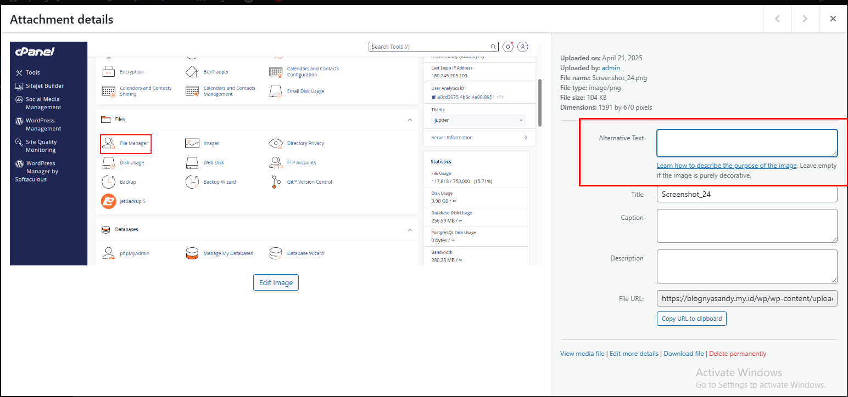Open the Backup Wizard icon
Viewport: 848px width, 397px height.
(x=192, y=182)
